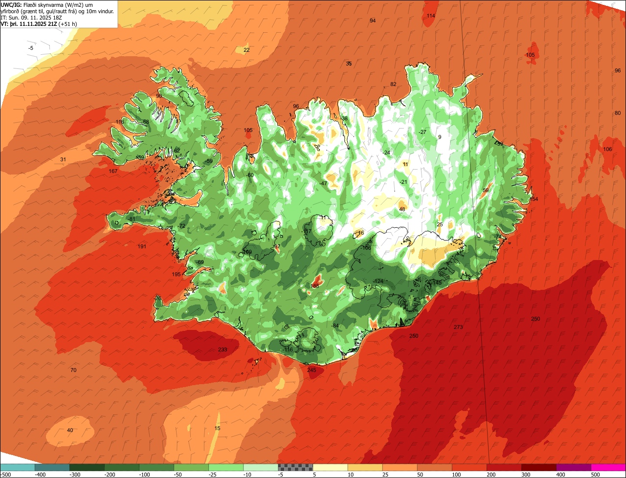The image size is (626, 478).
Task: Select the -84 value in southern Iceland
Action: pyautogui.click(x=335, y=326)
